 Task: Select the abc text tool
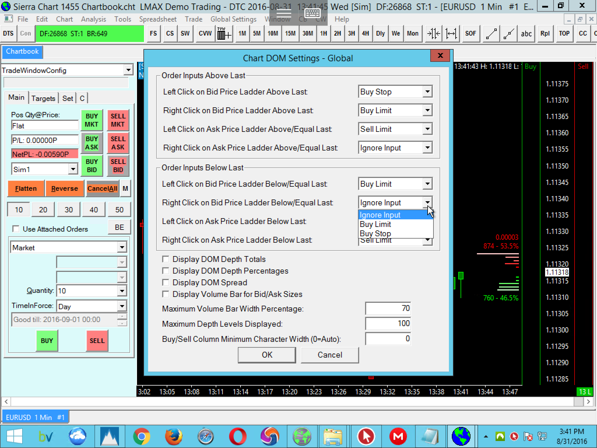pyautogui.click(x=526, y=34)
